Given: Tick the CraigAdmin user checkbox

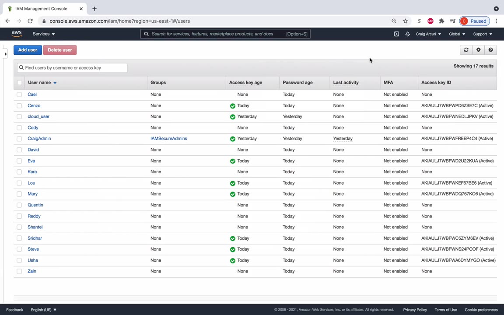Looking at the screenshot, I should 19,139.
